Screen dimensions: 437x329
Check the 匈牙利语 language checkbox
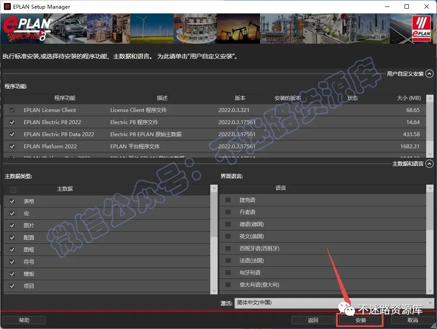228,273
